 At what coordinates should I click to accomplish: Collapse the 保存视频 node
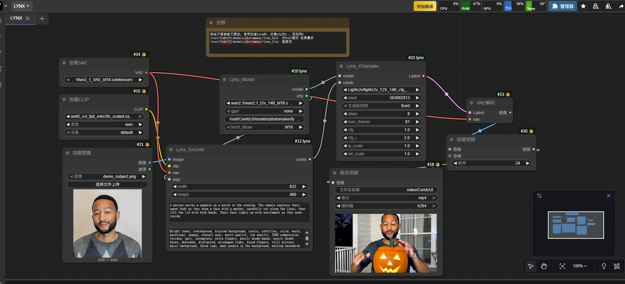point(335,173)
